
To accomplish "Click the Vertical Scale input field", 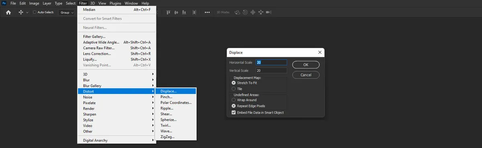I will (x=272, y=70).
